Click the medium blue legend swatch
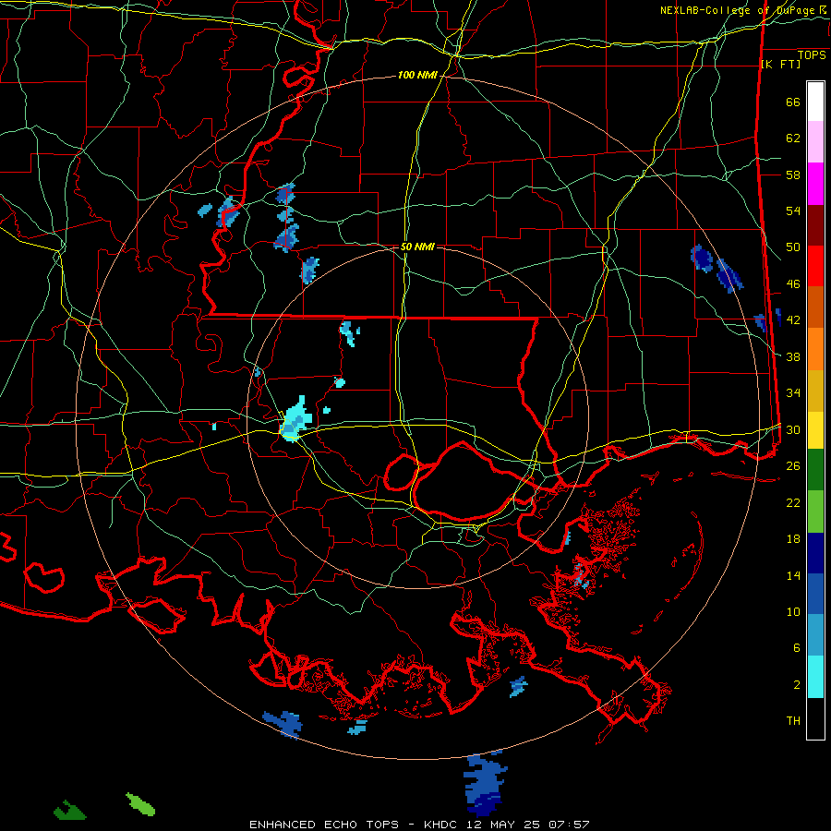 [x=815, y=594]
